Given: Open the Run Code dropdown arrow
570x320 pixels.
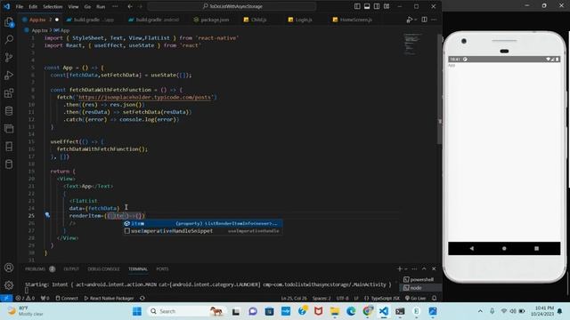Looking at the screenshot, I should (x=416, y=20).
